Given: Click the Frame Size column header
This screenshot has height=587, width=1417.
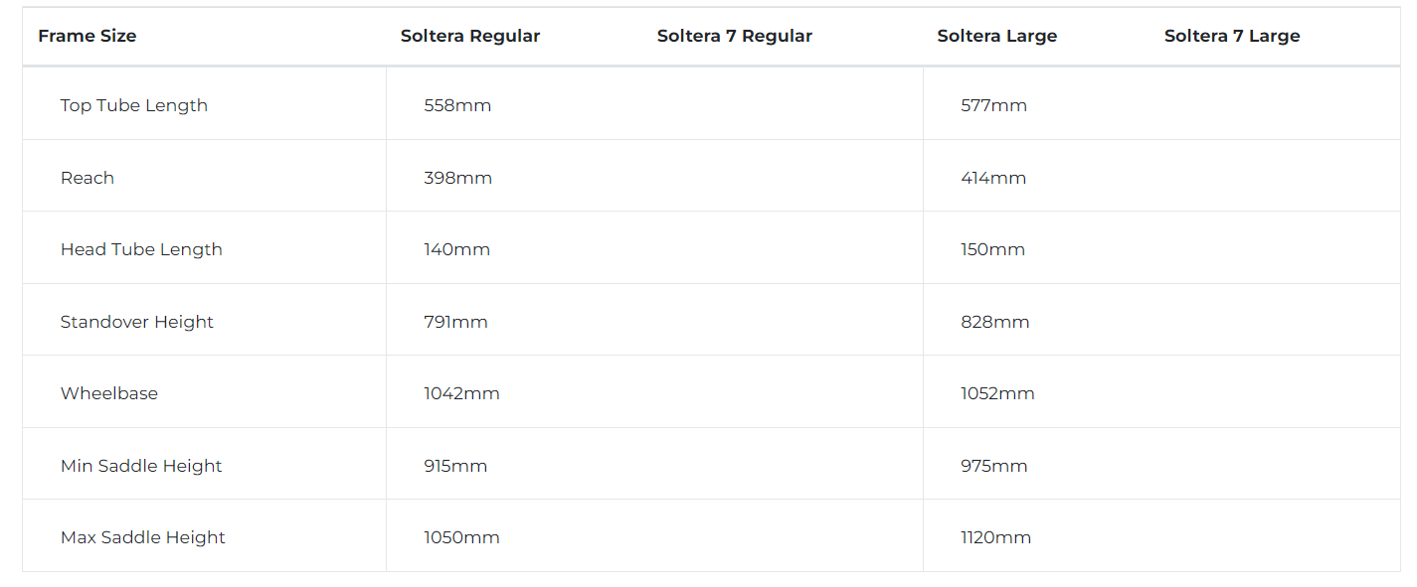Looking at the screenshot, I should click(88, 36).
